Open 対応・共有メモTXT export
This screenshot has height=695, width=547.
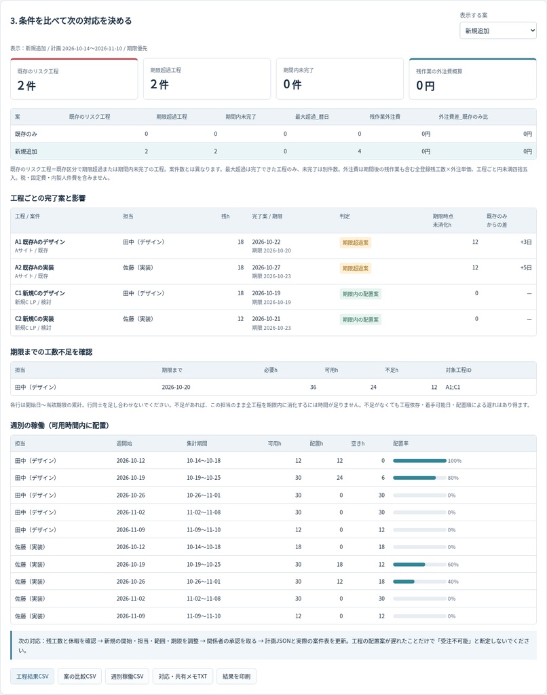pos(183,677)
